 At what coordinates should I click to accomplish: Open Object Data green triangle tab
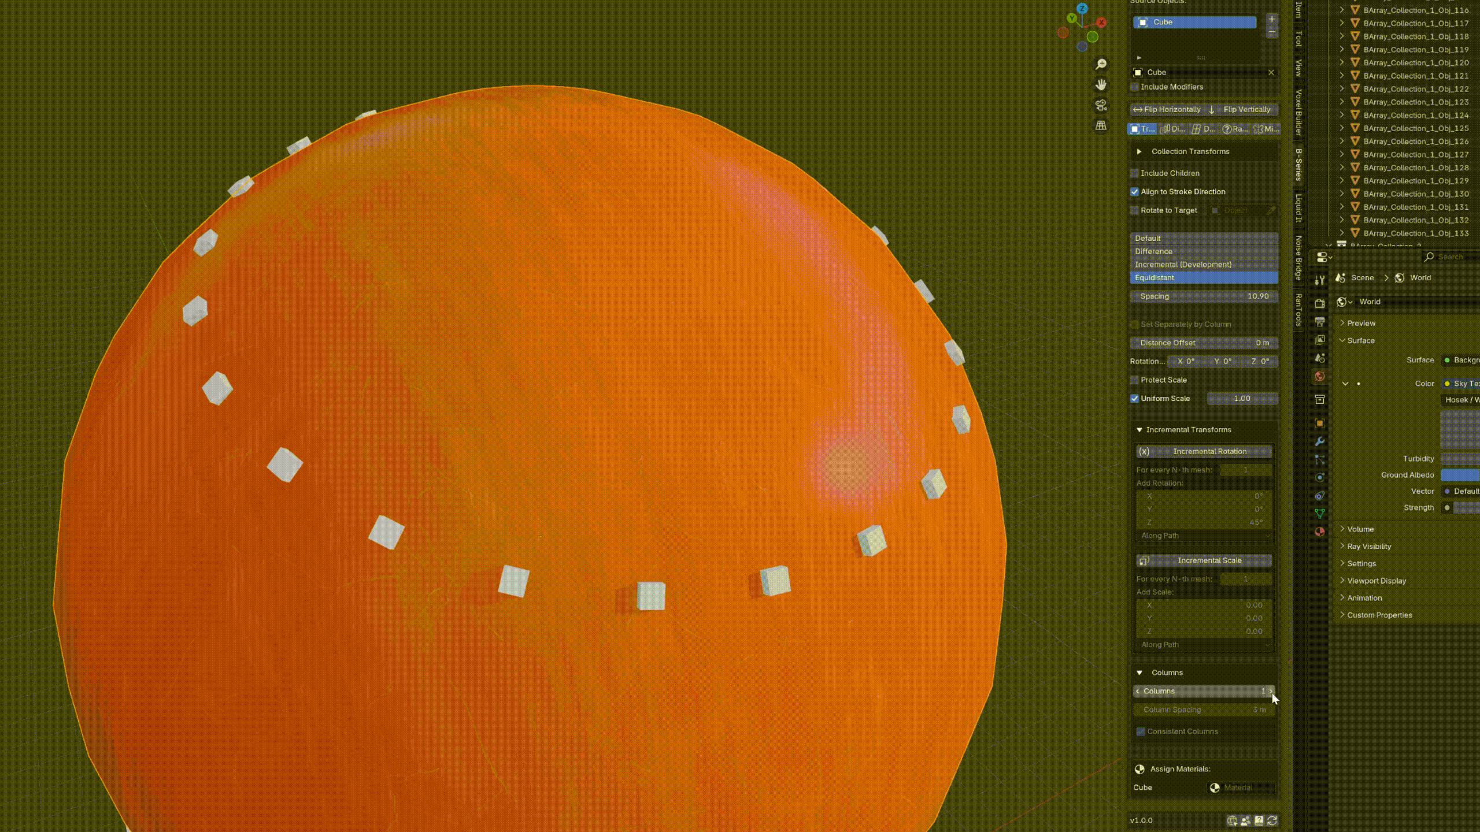(x=1319, y=513)
